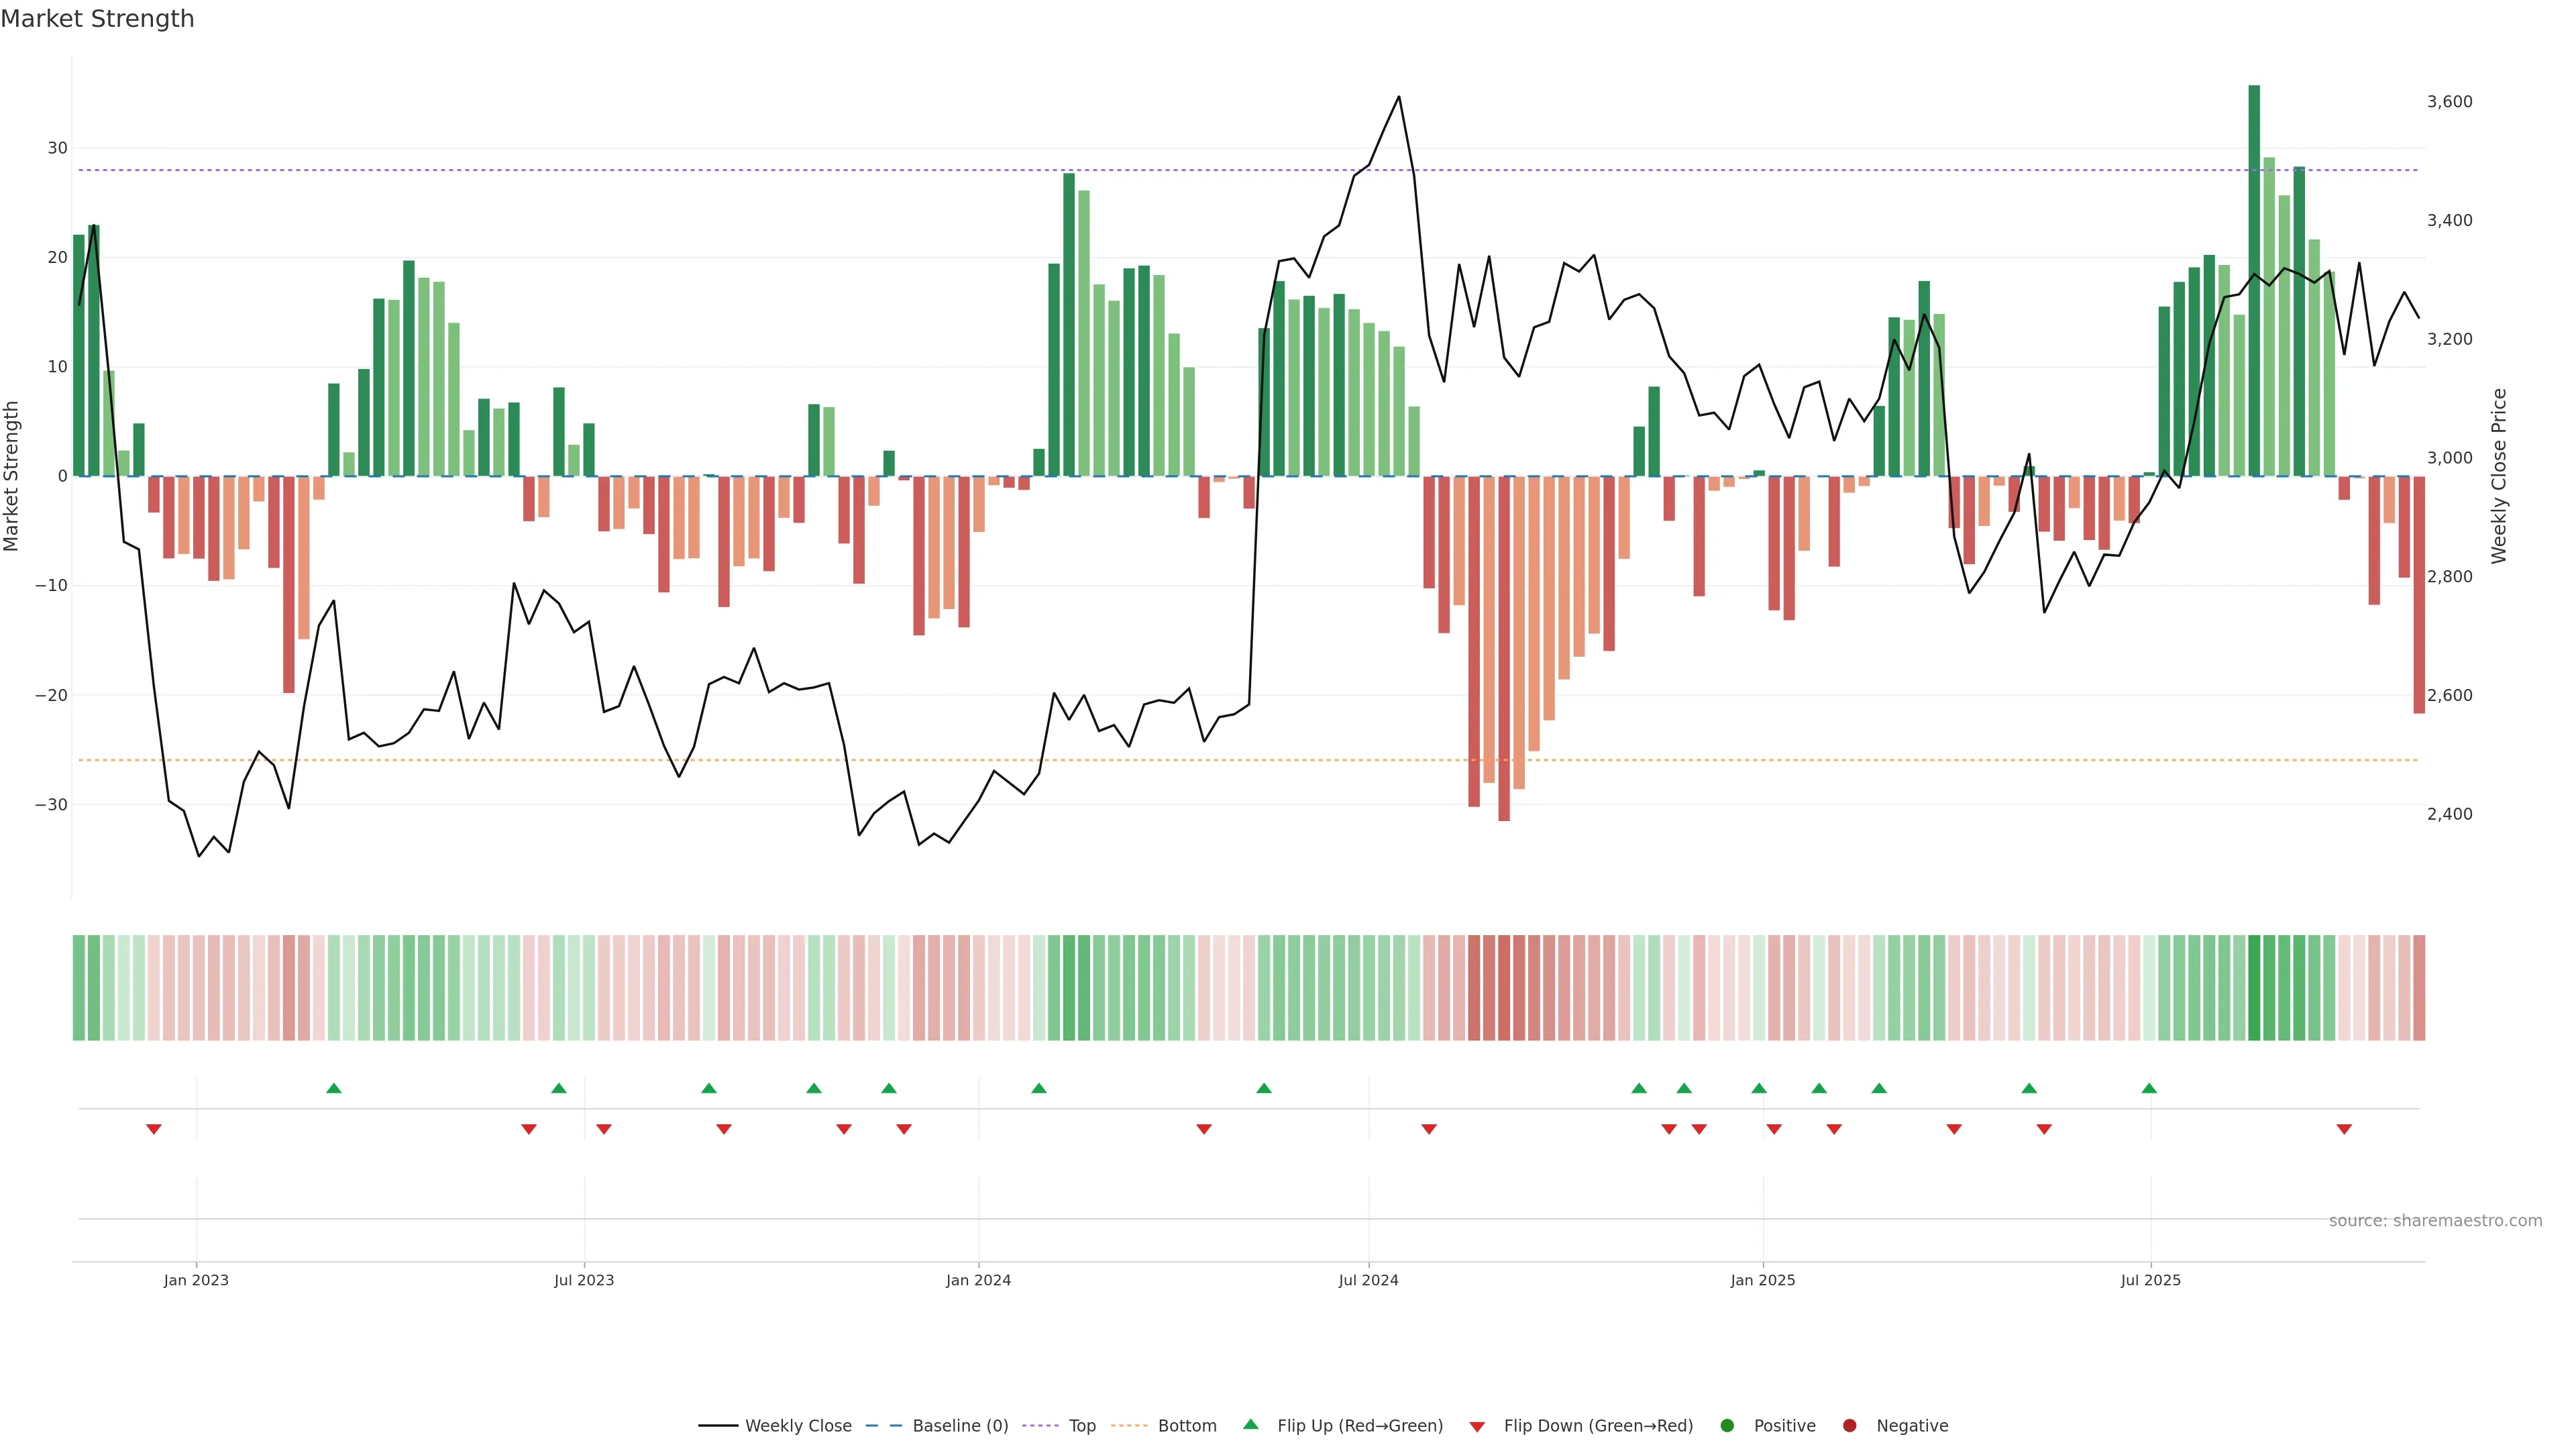The image size is (2576, 1449).
Task: Click the last green flip-up marker near Jul 2025
Action: tap(2149, 1088)
